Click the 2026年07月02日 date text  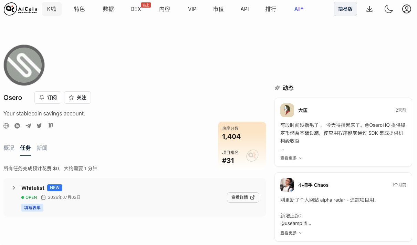click(x=64, y=197)
